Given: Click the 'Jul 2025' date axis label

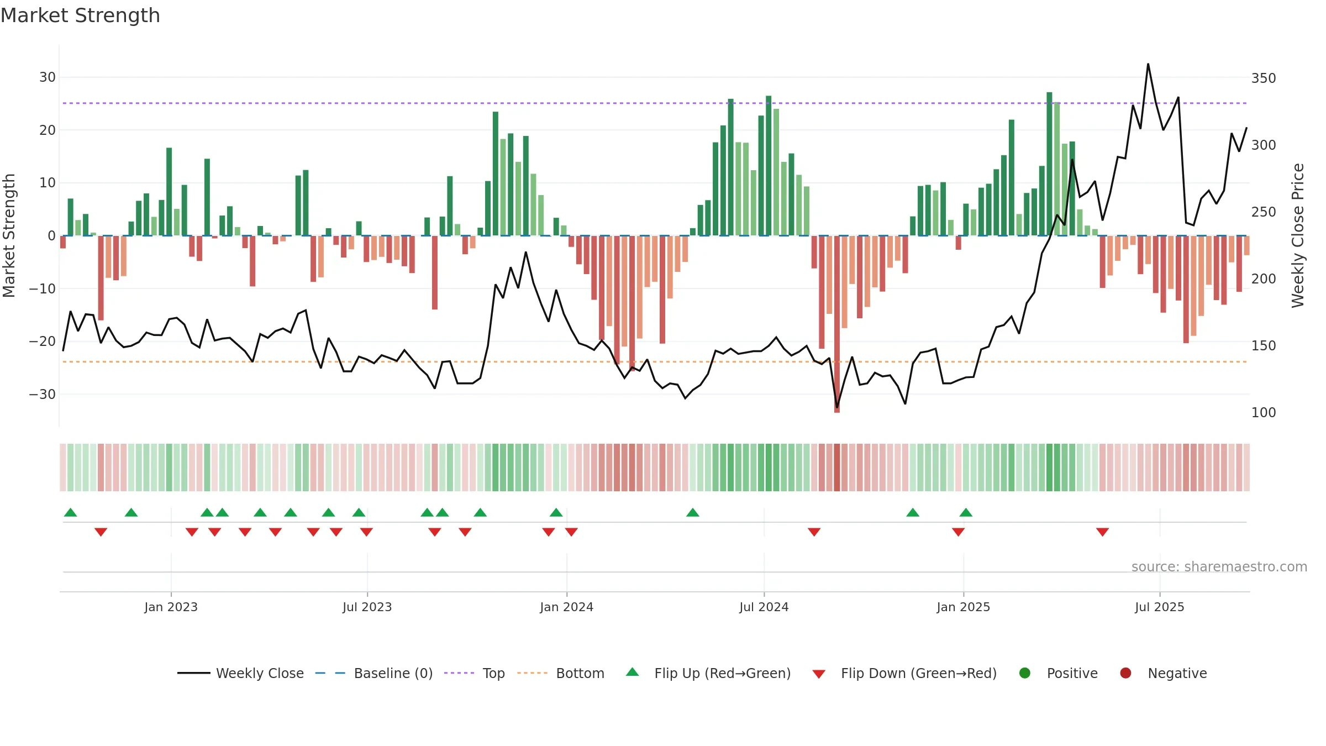Looking at the screenshot, I should [x=1160, y=607].
